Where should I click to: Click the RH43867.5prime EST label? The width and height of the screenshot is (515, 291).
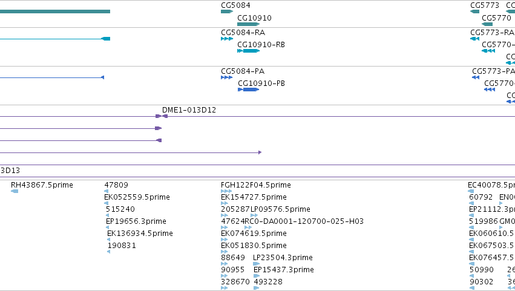[42, 185]
